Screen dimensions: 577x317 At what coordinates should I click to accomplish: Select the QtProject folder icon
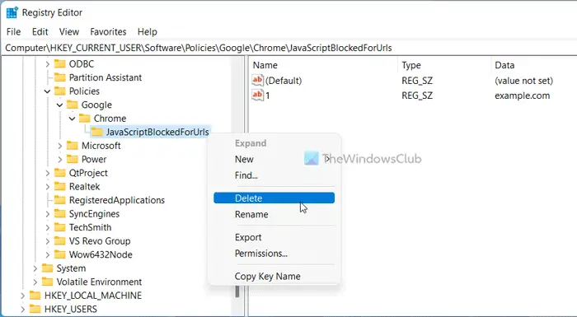[59, 173]
